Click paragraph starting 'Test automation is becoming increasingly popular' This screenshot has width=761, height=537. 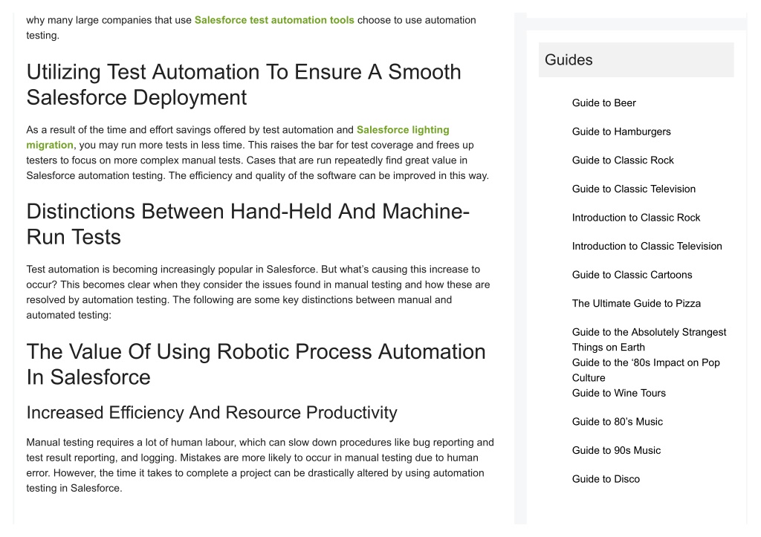[x=258, y=292]
